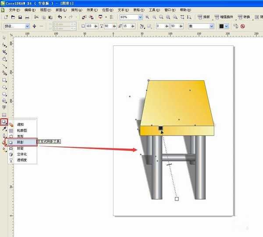Choose 透明度 (Transparency) from the flyout
The image size is (263, 237).
tap(22, 161)
